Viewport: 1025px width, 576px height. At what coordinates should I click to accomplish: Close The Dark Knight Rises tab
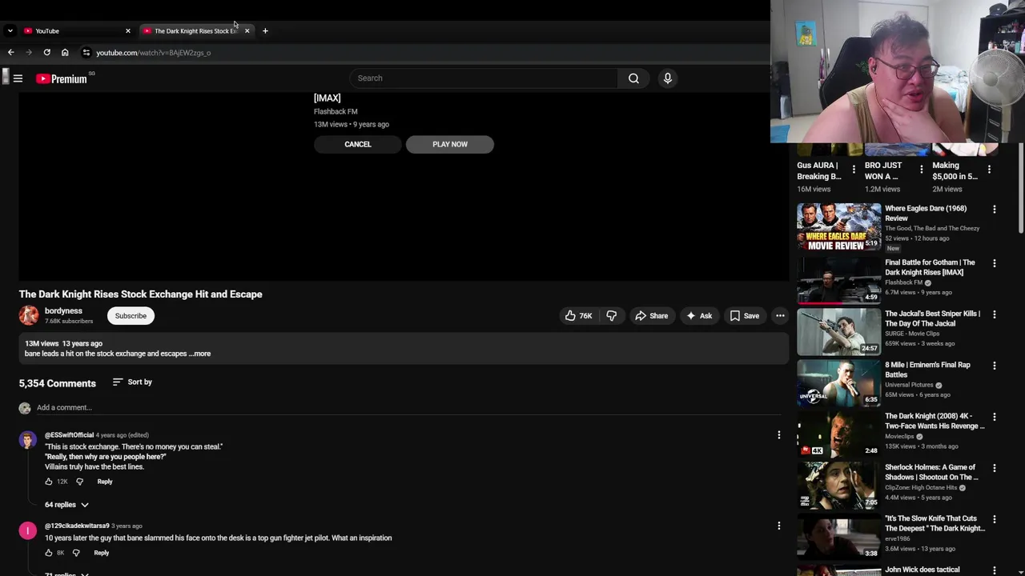click(247, 30)
